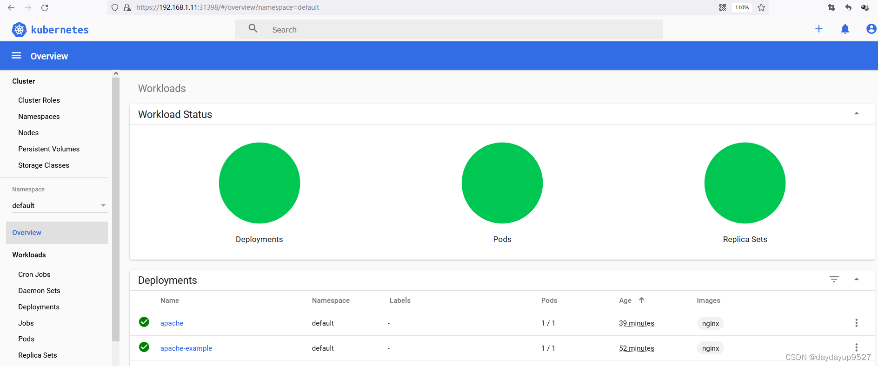The height and width of the screenshot is (366, 878).
Task: Open the apache deployment link
Action: [x=172, y=323]
